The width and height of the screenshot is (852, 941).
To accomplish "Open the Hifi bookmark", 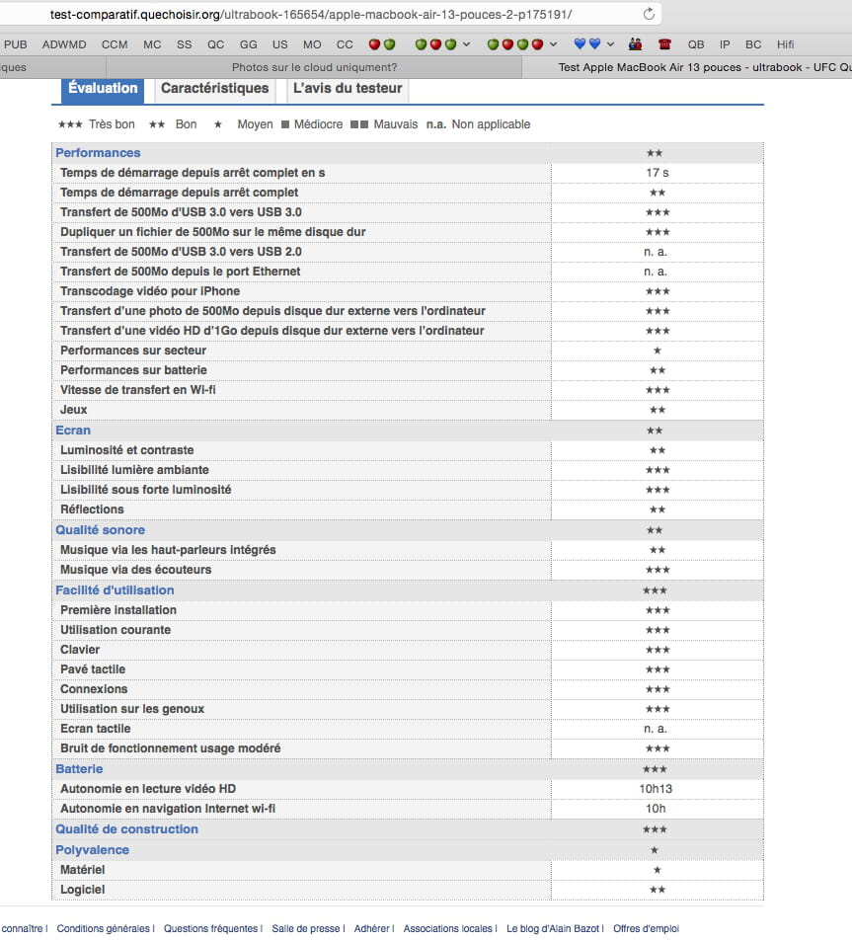I will [786, 44].
